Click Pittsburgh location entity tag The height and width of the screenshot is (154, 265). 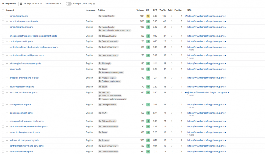click(105, 64)
